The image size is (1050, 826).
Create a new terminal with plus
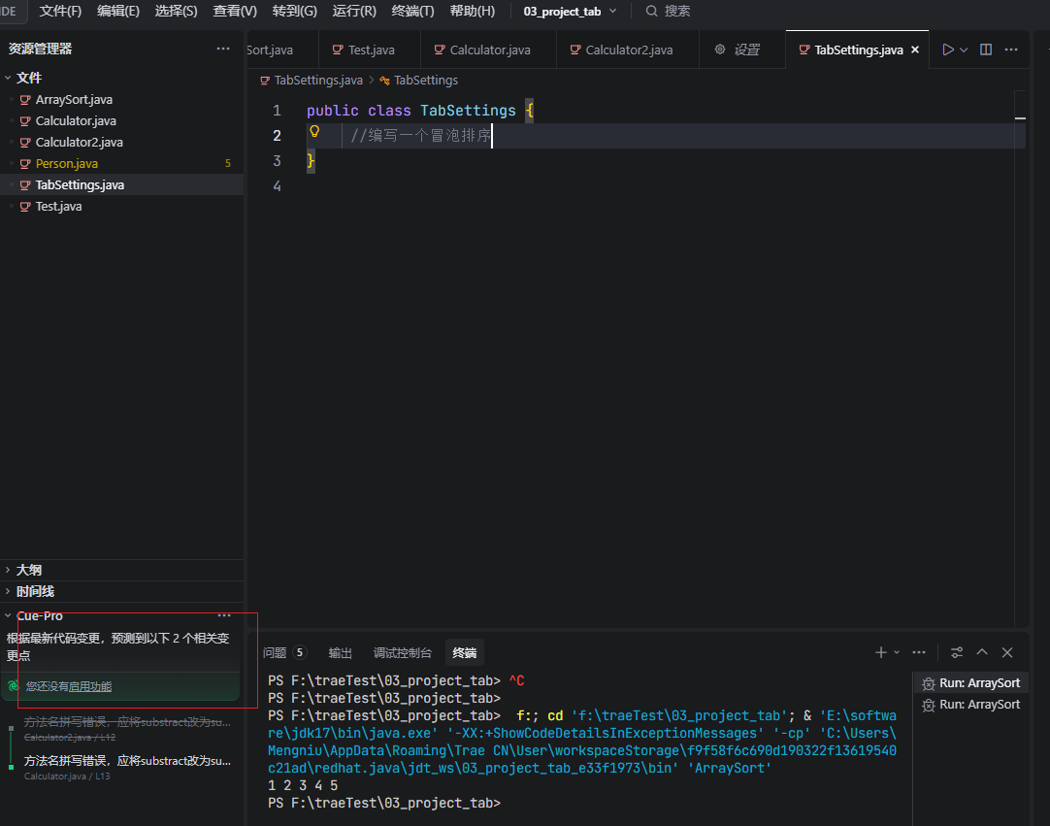(x=880, y=652)
